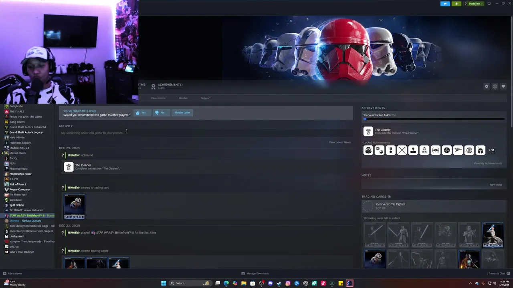Open View My Achievements link
Viewport: 513px width, 288px height.
click(x=488, y=163)
